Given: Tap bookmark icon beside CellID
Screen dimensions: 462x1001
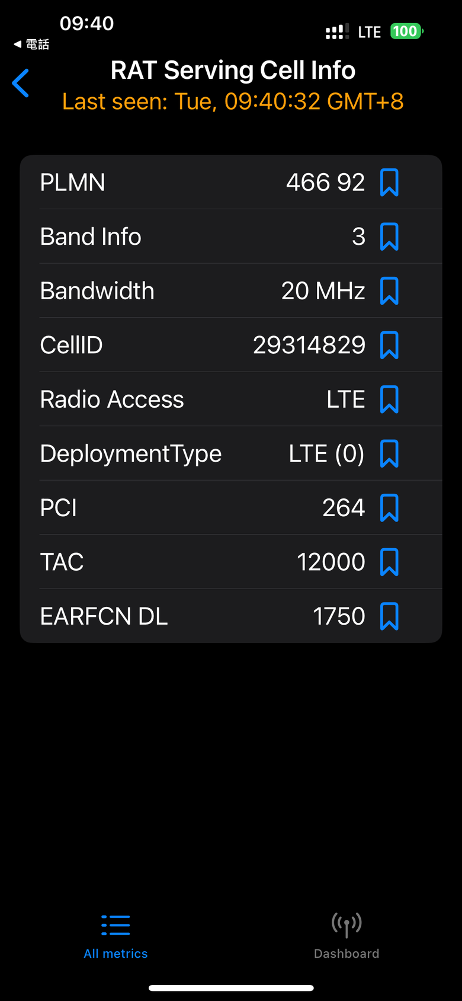Looking at the screenshot, I should tap(389, 345).
